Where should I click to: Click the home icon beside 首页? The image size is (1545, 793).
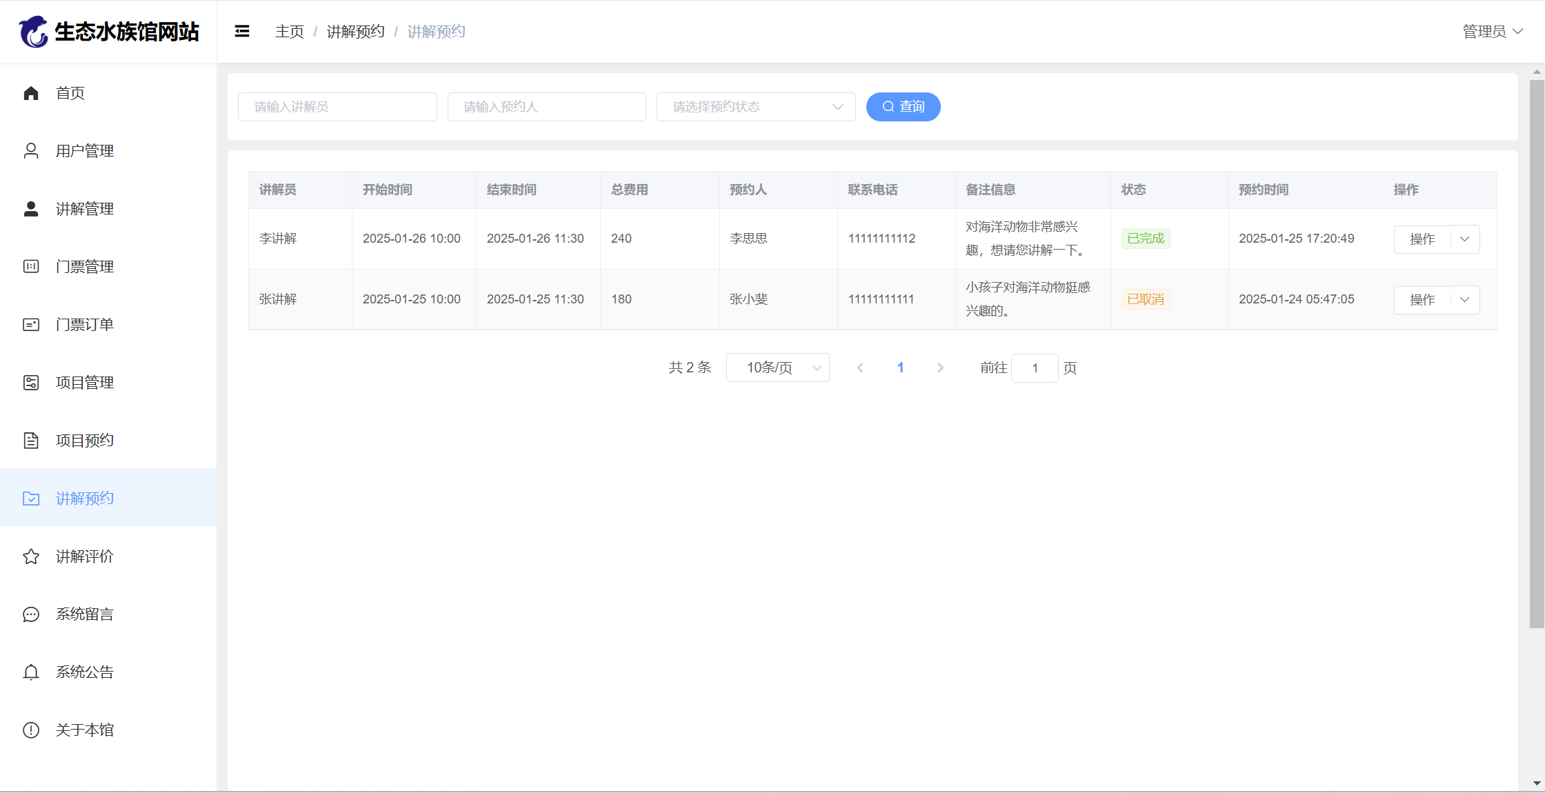click(31, 93)
